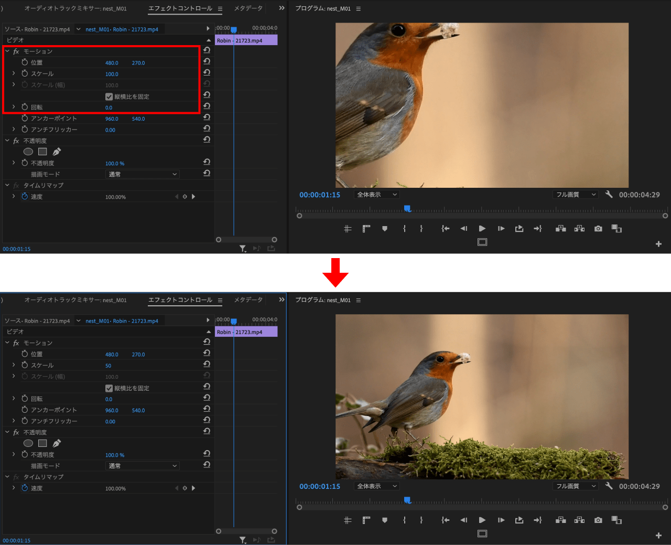Click Mark In brace icon in upper monitor

[404, 229]
